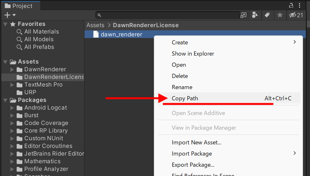Click the save search star icon
Image resolution: width=310 pixels, height=176 pixels.
[x=280, y=15]
